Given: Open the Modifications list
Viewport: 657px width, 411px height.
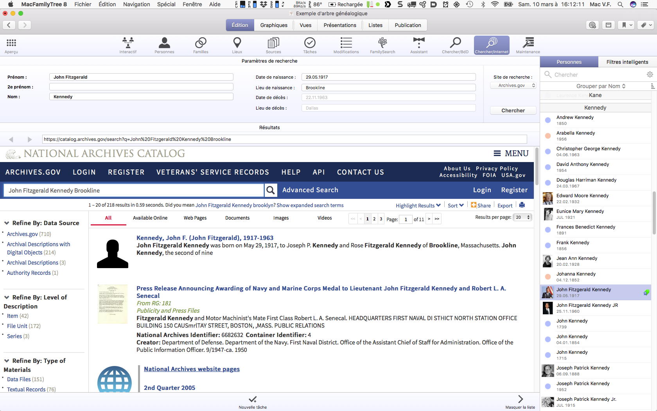Looking at the screenshot, I should pyautogui.click(x=346, y=45).
